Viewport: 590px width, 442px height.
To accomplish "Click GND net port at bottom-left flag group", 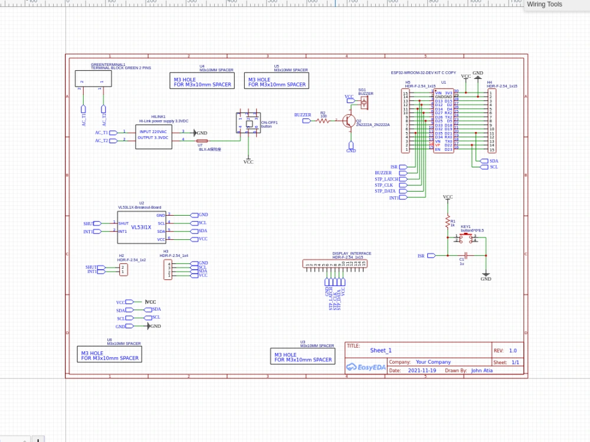I will click(x=129, y=326).
